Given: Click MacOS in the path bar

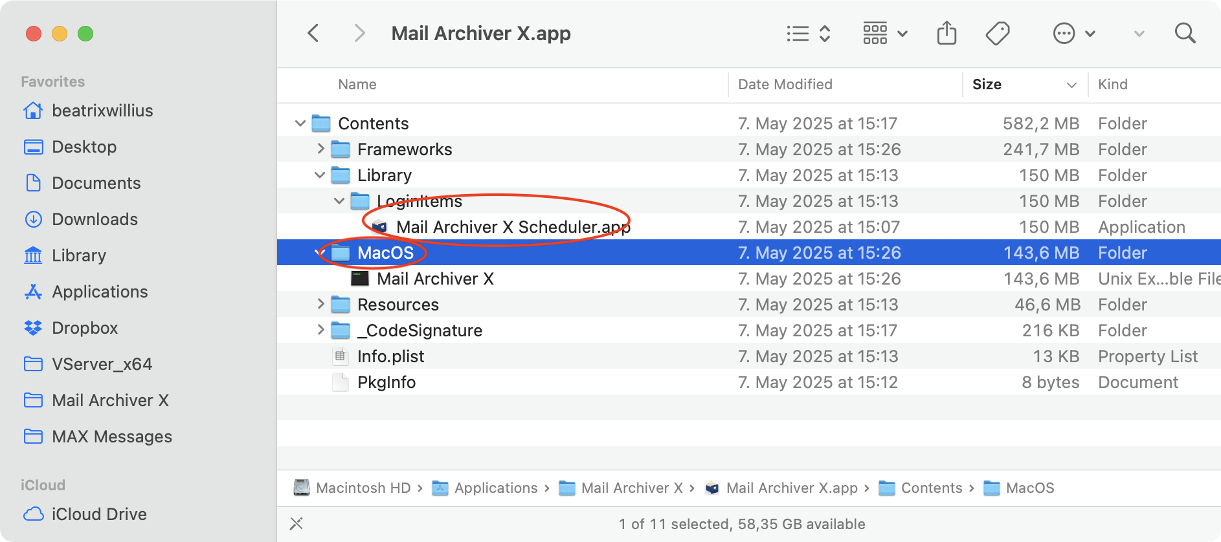Looking at the screenshot, I should [x=1019, y=488].
